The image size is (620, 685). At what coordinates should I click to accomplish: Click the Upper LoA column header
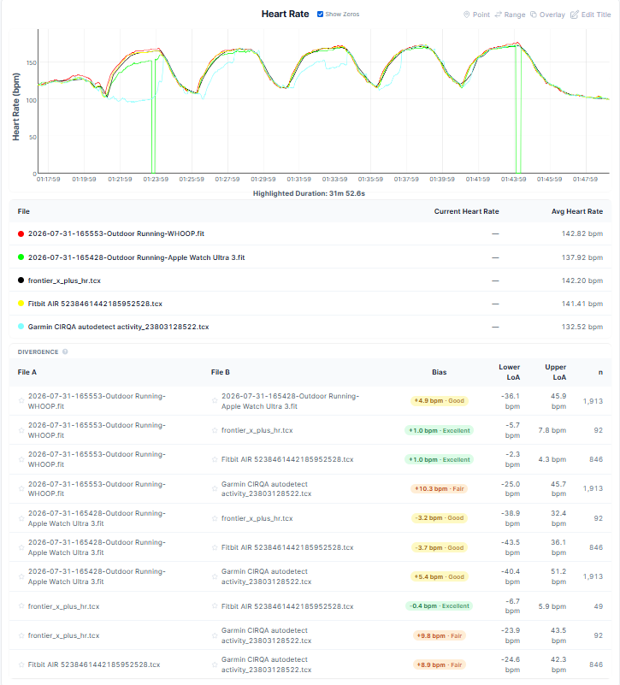point(555,372)
